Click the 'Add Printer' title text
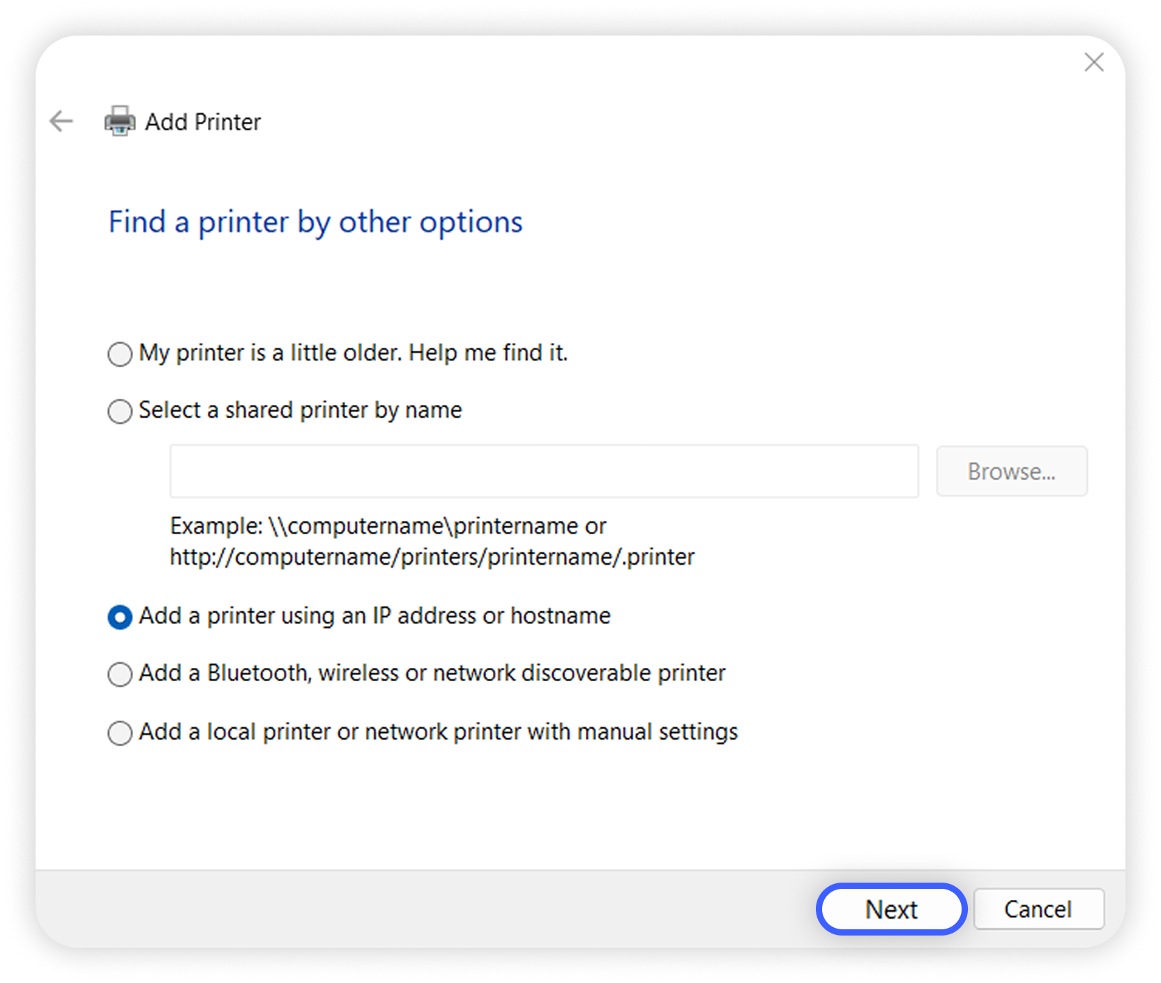The width and height of the screenshot is (1161, 983). [x=202, y=121]
